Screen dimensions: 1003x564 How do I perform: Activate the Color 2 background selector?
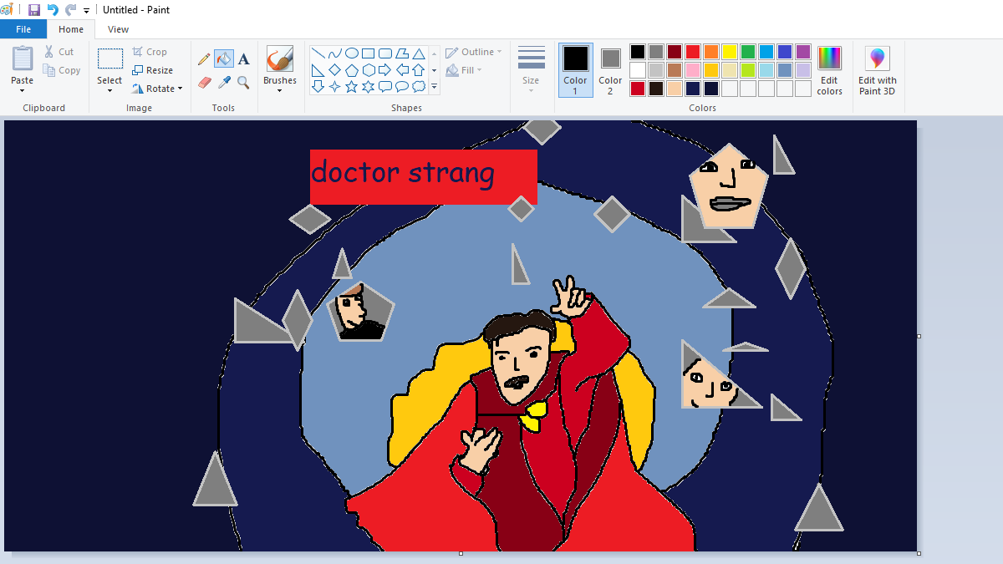click(x=610, y=70)
